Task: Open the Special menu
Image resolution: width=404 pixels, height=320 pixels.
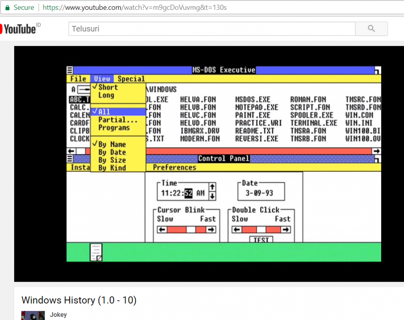Action: tap(131, 79)
